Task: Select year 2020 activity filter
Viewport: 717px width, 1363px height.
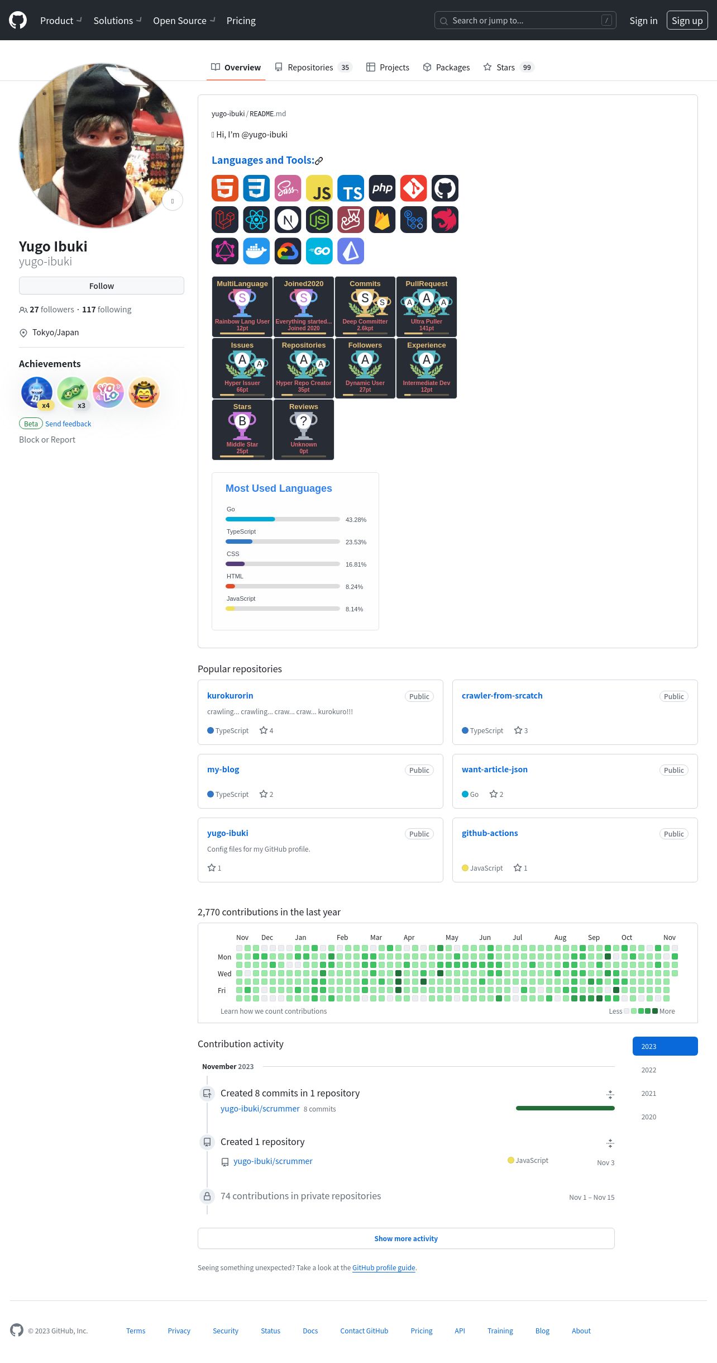Action: (665, 1117)
